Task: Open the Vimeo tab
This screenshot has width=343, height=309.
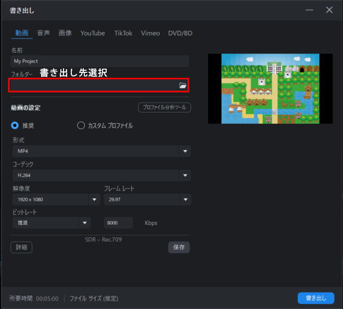Action: click(150, 33)
